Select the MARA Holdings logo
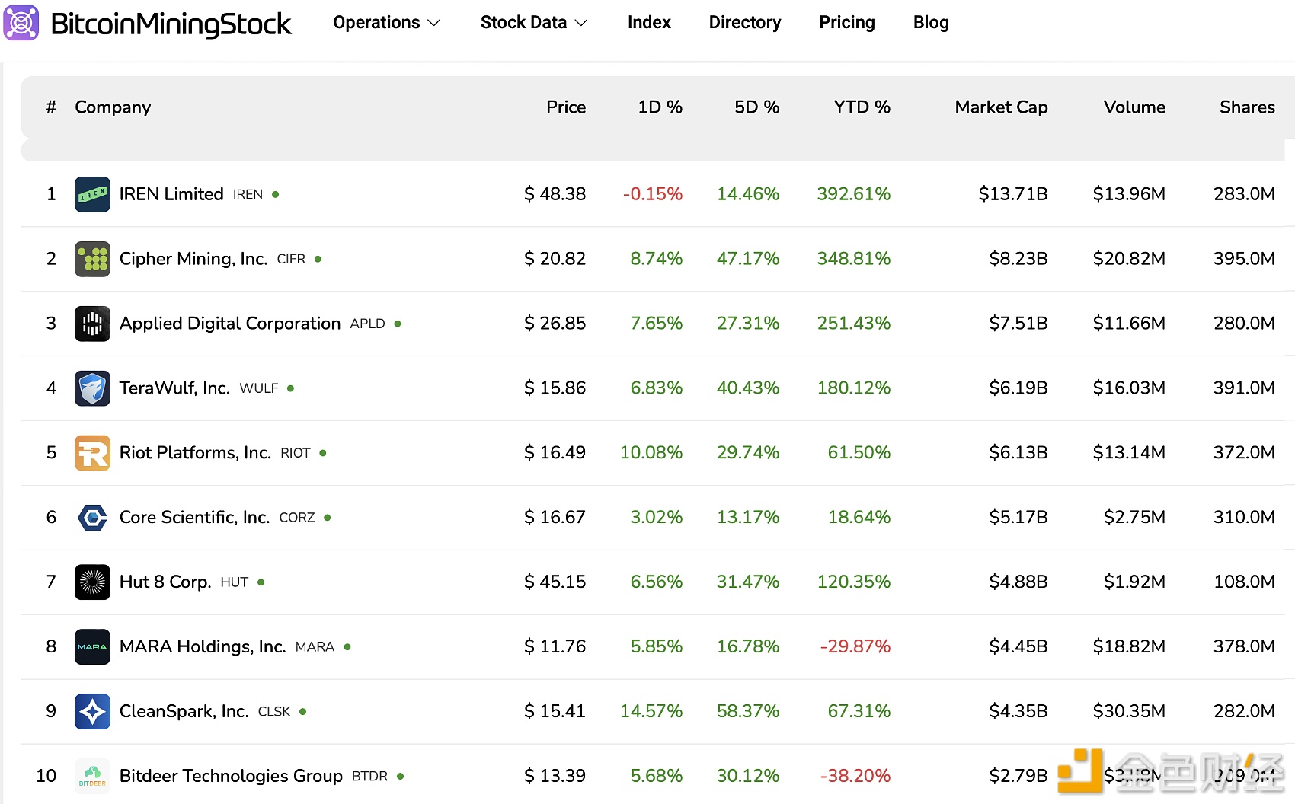 pos(92,646)
